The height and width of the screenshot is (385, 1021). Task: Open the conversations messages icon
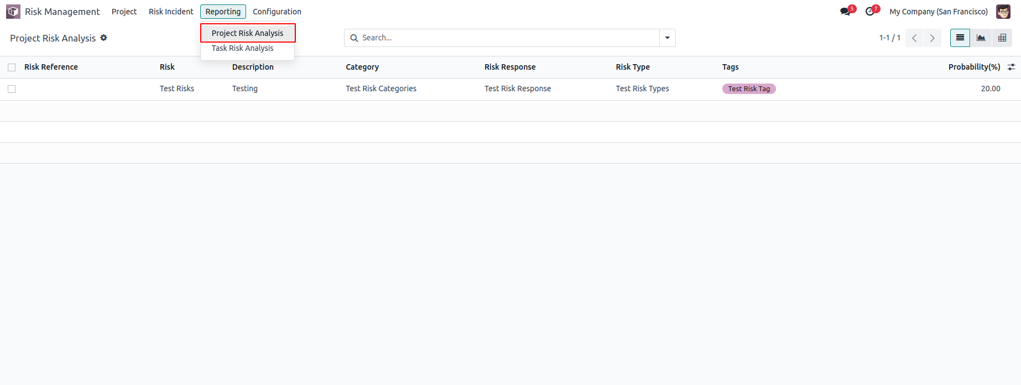845,12
